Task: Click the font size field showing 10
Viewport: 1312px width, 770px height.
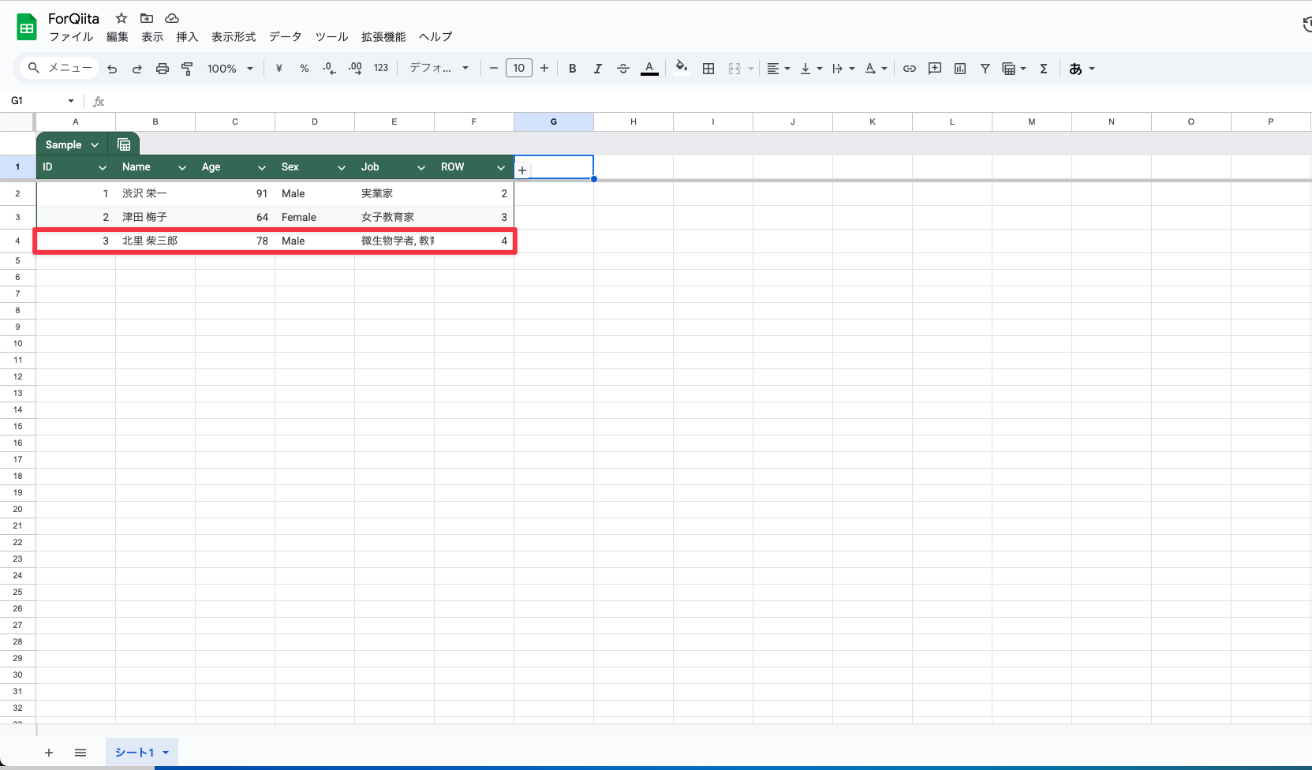Action: tap(519, 68)
